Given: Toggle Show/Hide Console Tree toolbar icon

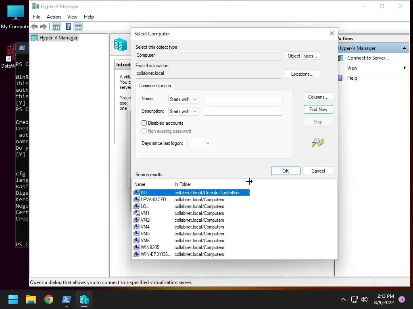Looking at the screenshot, I should (x=56, y=27).
